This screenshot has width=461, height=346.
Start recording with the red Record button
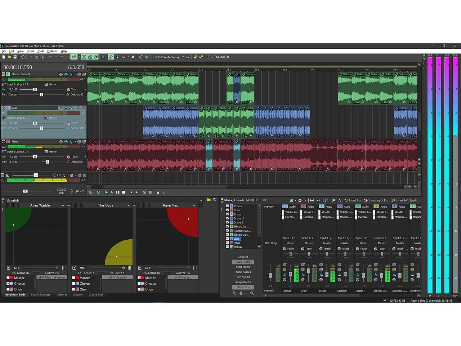point(91,192)
